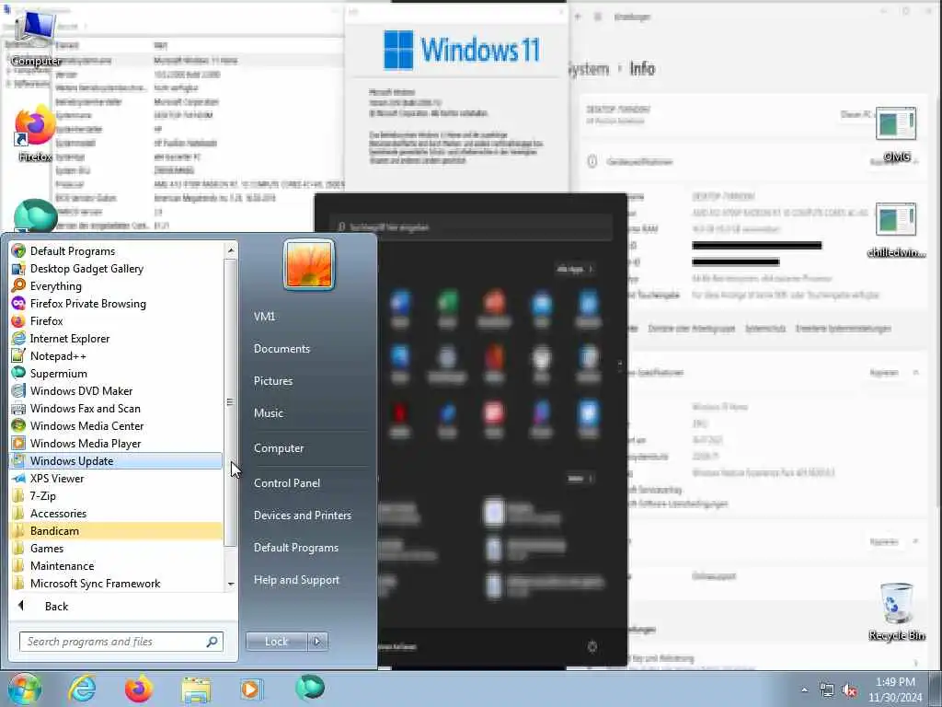Click the programs list scroll up arrow
The image size is (942, 707).
point(231,249)
